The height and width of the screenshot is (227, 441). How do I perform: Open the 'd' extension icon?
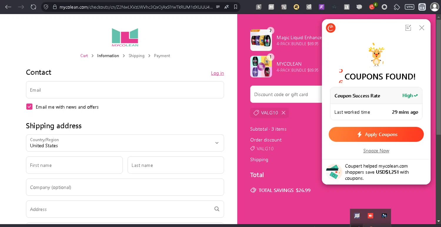[x=309, y=7]
